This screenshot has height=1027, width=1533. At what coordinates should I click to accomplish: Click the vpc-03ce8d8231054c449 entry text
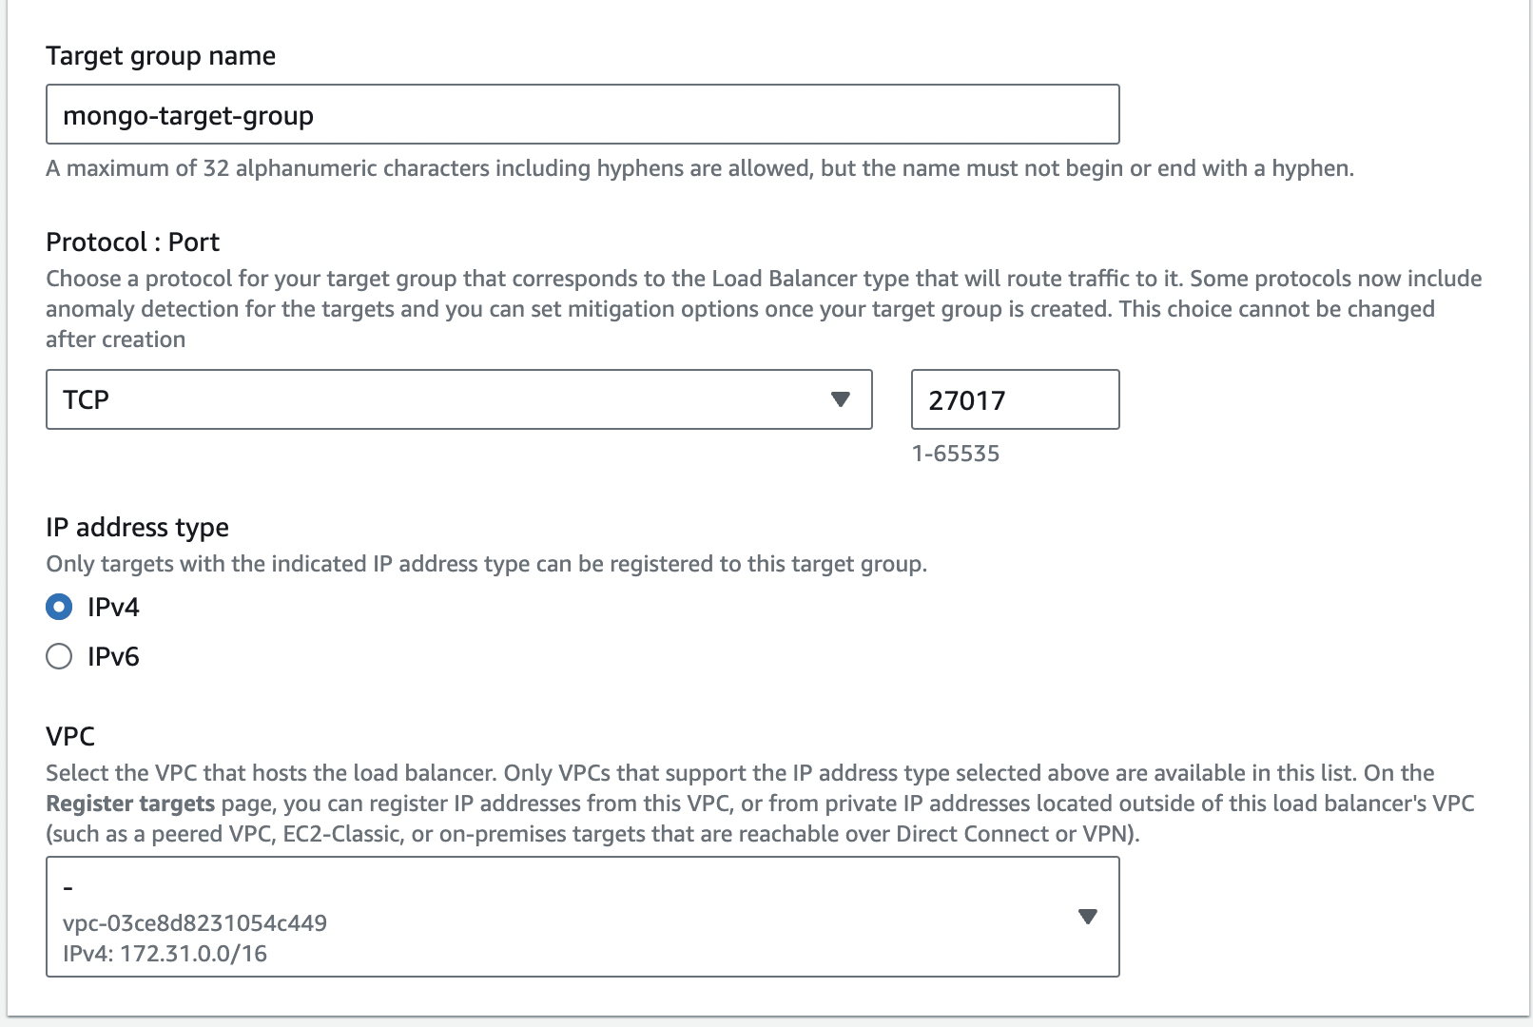click(x=195, y=922)
